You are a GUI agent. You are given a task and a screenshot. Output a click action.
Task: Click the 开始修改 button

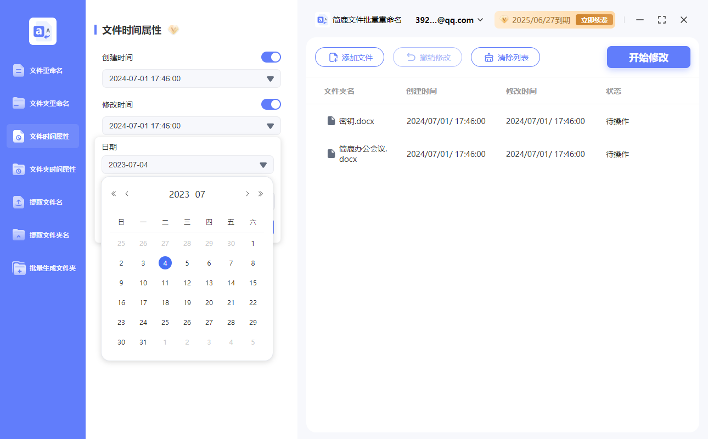(648, 57)
